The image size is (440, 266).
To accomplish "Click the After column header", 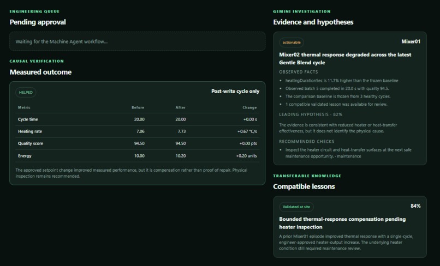I will 181,107.
